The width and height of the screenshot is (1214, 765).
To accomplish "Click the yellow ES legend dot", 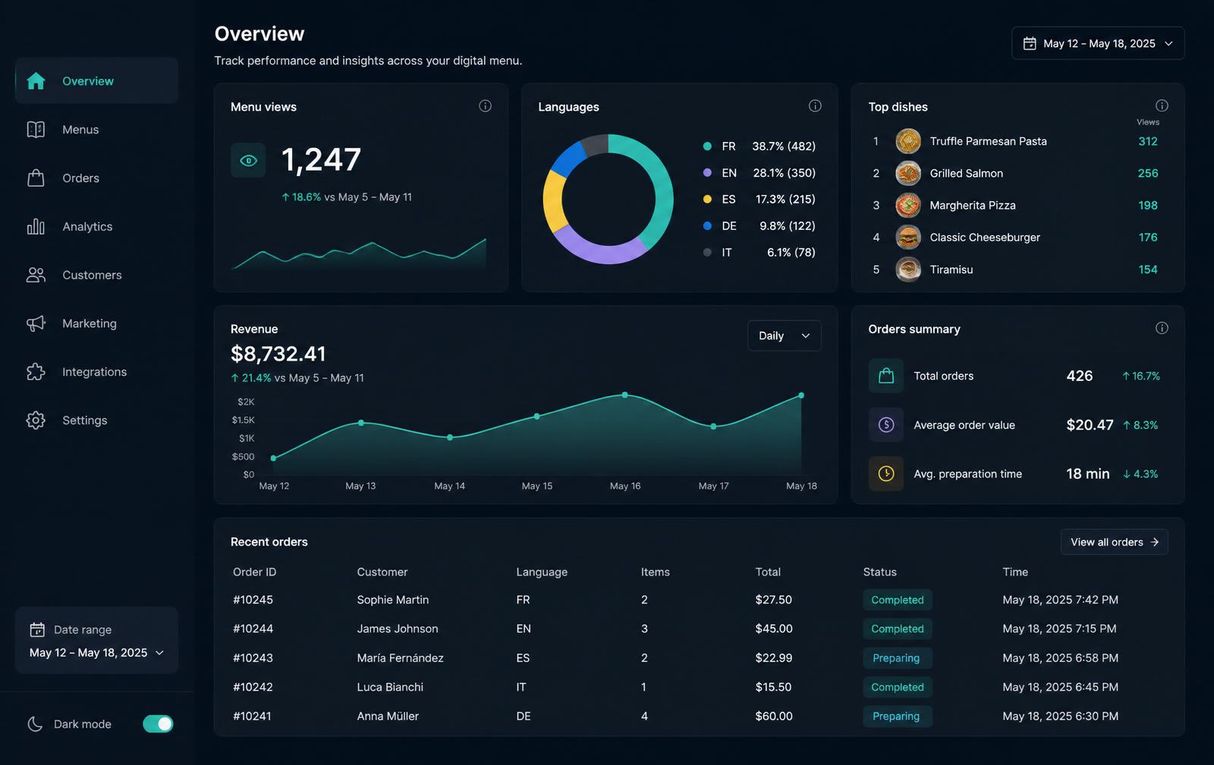I will pyautogui.click(x=707, y=199).
